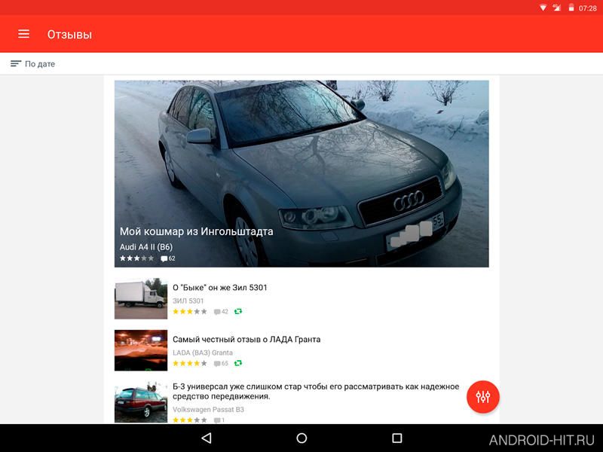603x452 pixels.
Task: Open the Volkswagen Passat B3 thumbnail
Action: 141,402
